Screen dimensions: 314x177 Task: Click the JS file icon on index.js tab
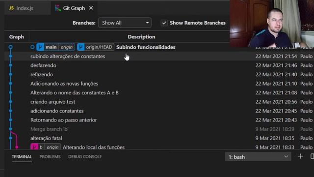tap(11, 8)
